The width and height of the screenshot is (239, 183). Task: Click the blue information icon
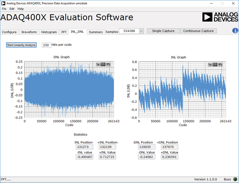coord(235,31)
